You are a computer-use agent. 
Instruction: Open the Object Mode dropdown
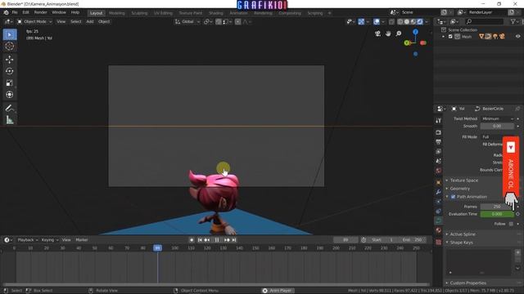coord(34,22)
